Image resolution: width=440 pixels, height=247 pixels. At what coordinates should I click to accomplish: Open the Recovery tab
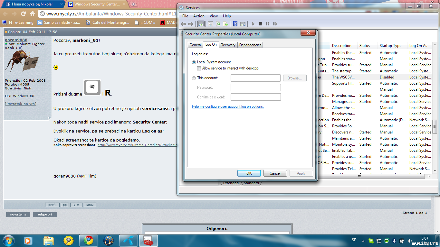228,45
